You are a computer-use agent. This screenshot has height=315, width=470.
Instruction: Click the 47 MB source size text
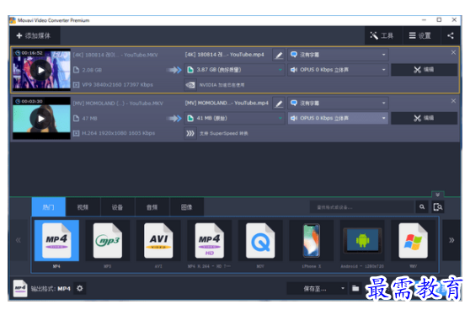[89, 119]
